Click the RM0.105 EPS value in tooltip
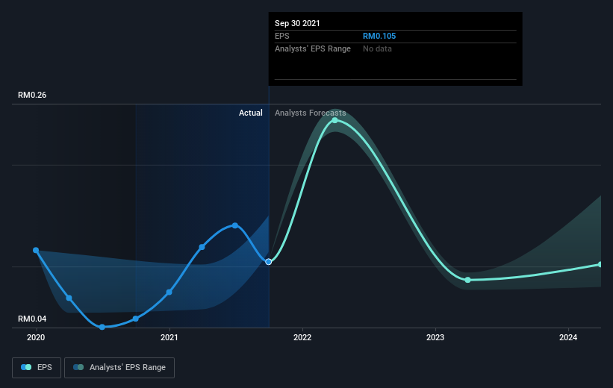Image resolution: width=613 pixels, height=388 pixels. [x=379, y=36]
